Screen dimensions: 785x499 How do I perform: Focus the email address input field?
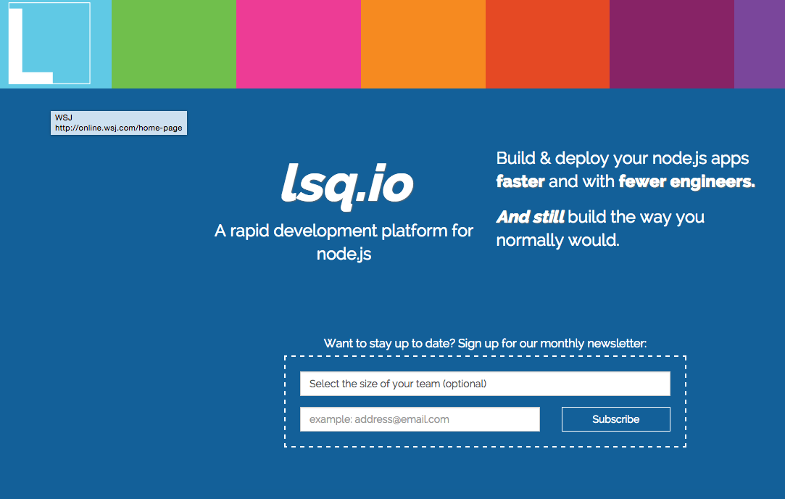tap(420, 419)
